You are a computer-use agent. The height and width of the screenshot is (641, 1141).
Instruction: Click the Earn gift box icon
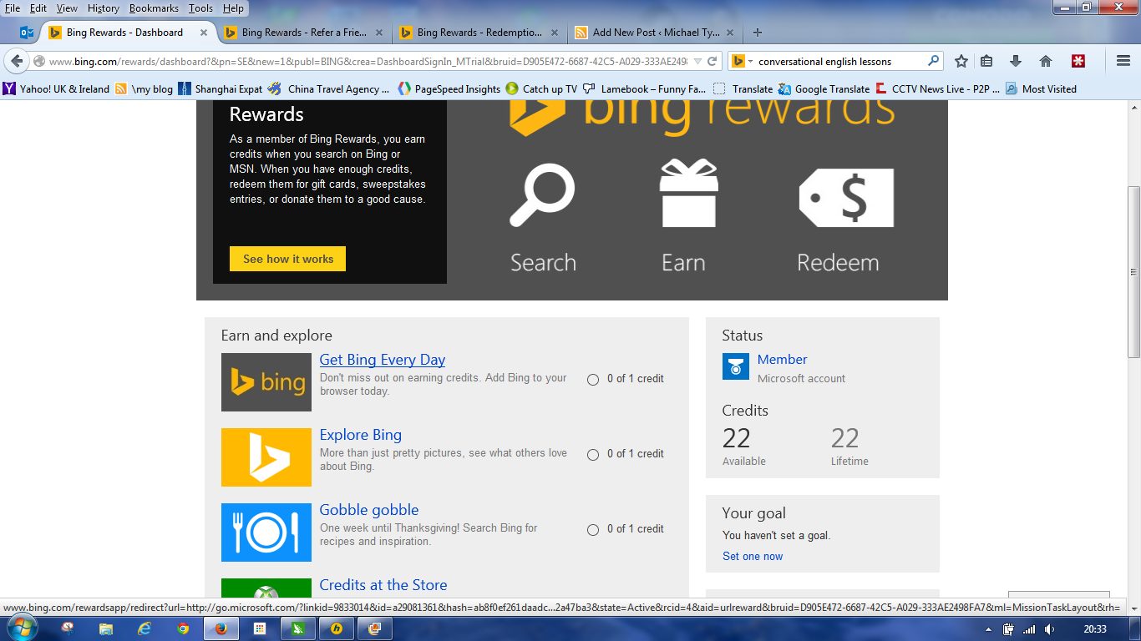tap(688, 194)
